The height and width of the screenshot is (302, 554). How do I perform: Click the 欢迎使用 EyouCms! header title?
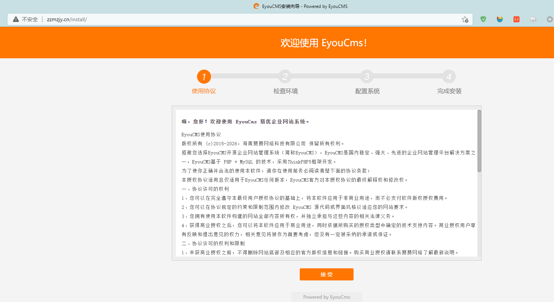(x=324, y=43)
